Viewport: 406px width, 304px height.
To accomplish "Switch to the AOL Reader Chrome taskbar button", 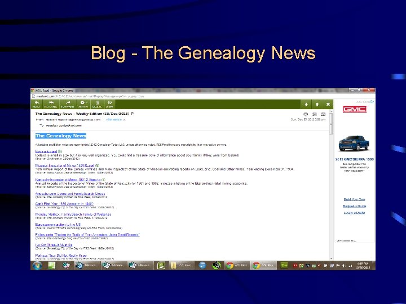I will [x=263, y=266].
